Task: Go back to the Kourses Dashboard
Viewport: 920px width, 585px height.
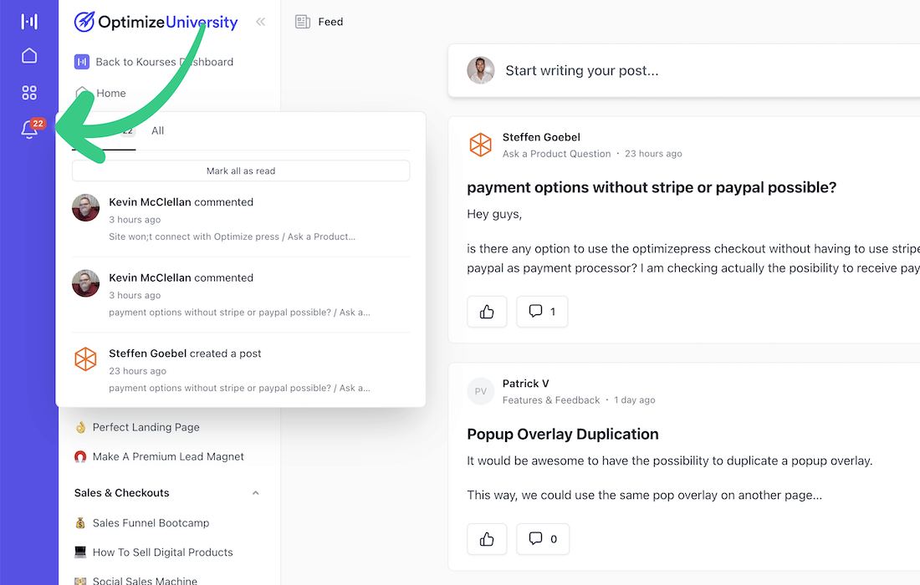Action: [x=154, y=62]
